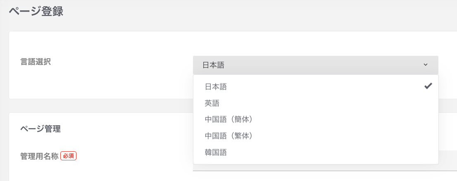Pick 中国語（繁体） from the language options
The height and width of the screenshot is (181, 457).
point(228,136)
